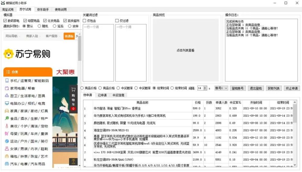
Task: Decrease the 间隔 value with down arrow
Action: click(x=205, y=89)
